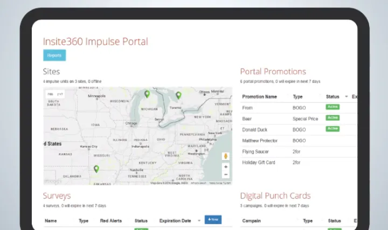The image size is (388, 230).
Task: Open Surveys column dropdown next to Expiration Date
Action: point(199,220)
